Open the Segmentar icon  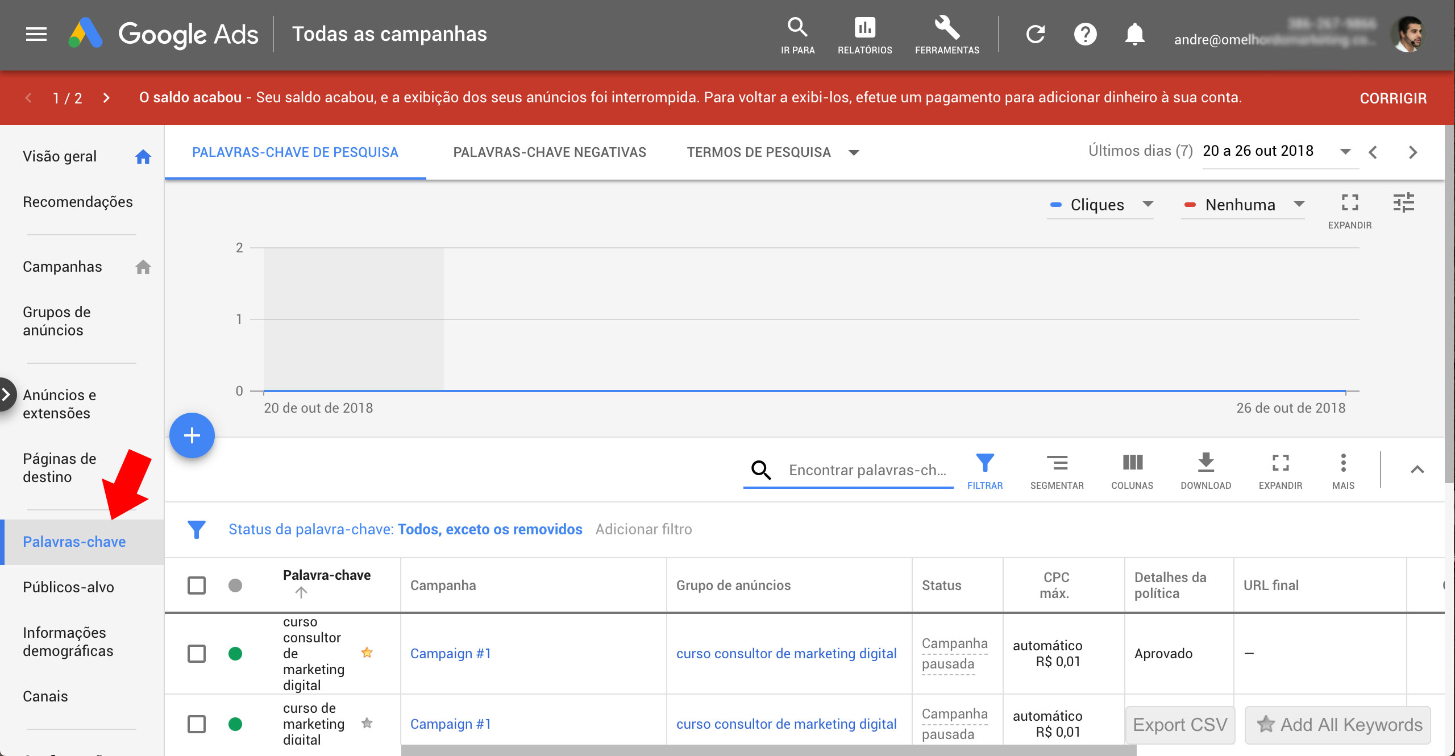1057,470
